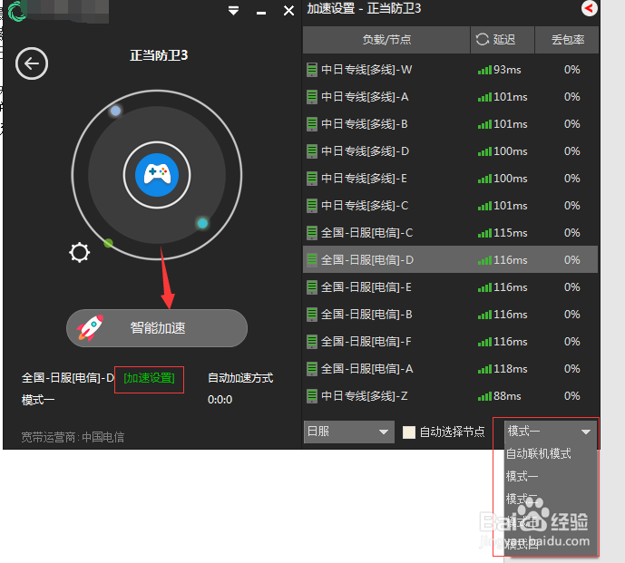
Task: Click the 118ms latency value
Action: pyautogui.click(x=511, y=369)
